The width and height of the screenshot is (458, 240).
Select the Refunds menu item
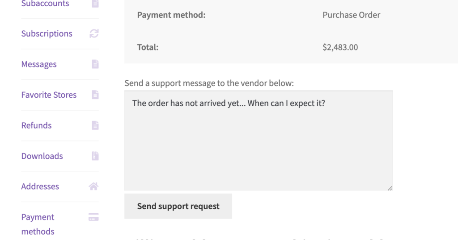point(37,125)
